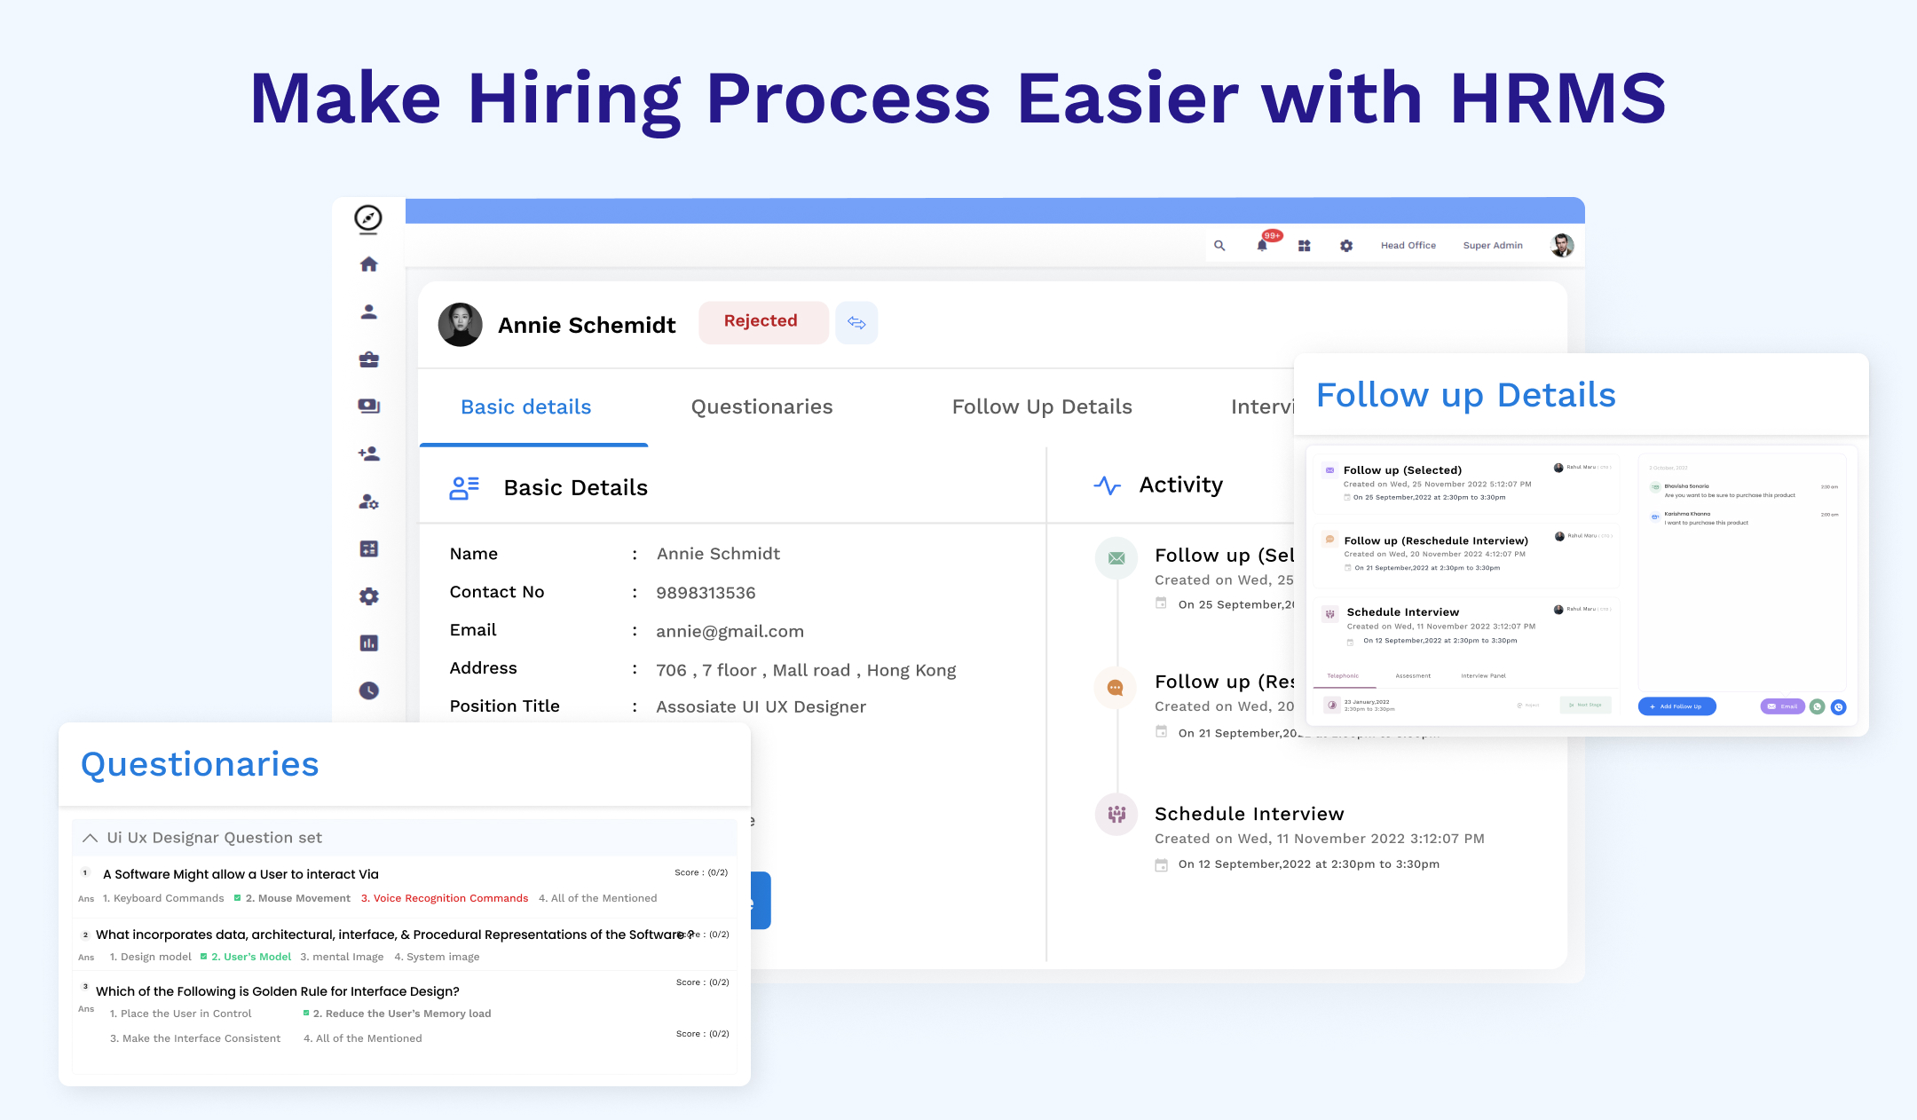Select answer option 2. User's Model
Viewport: 1917px width, 1120px height.
[250, 957]
